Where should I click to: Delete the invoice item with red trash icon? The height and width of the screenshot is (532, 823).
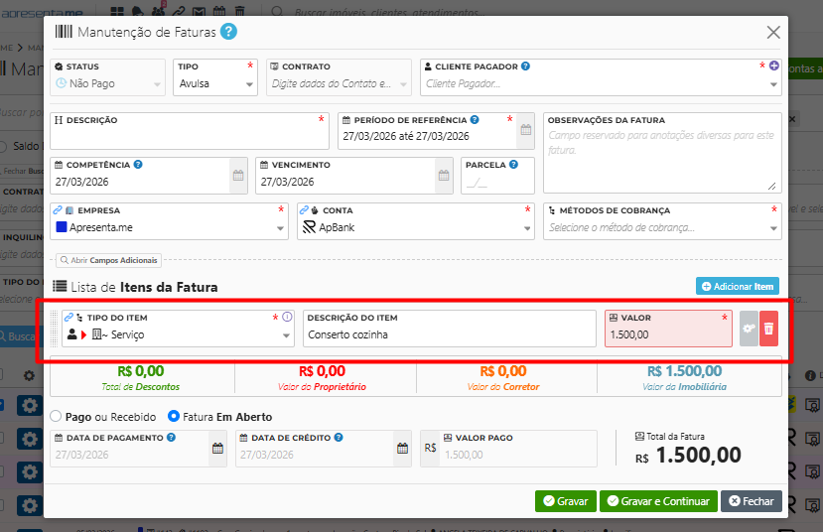point(768,329)
